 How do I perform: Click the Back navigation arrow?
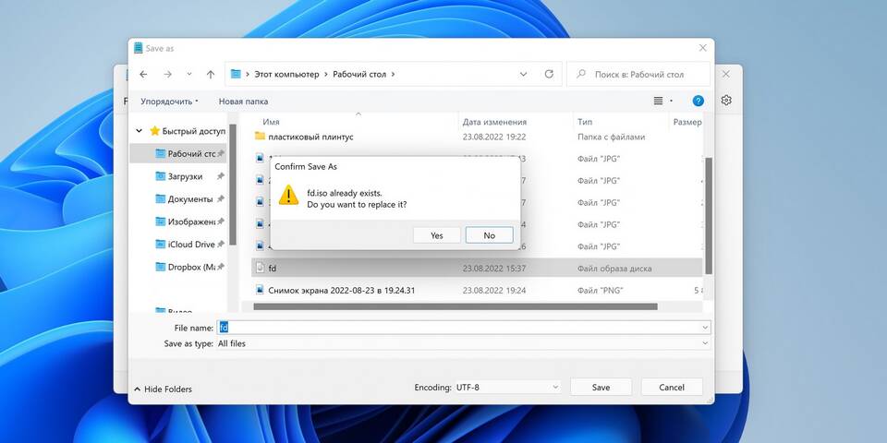[x=143, y=74]
